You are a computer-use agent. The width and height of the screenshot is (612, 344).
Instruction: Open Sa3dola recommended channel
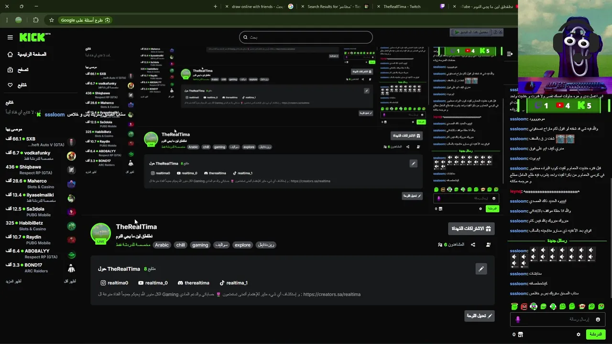point(41,212)
